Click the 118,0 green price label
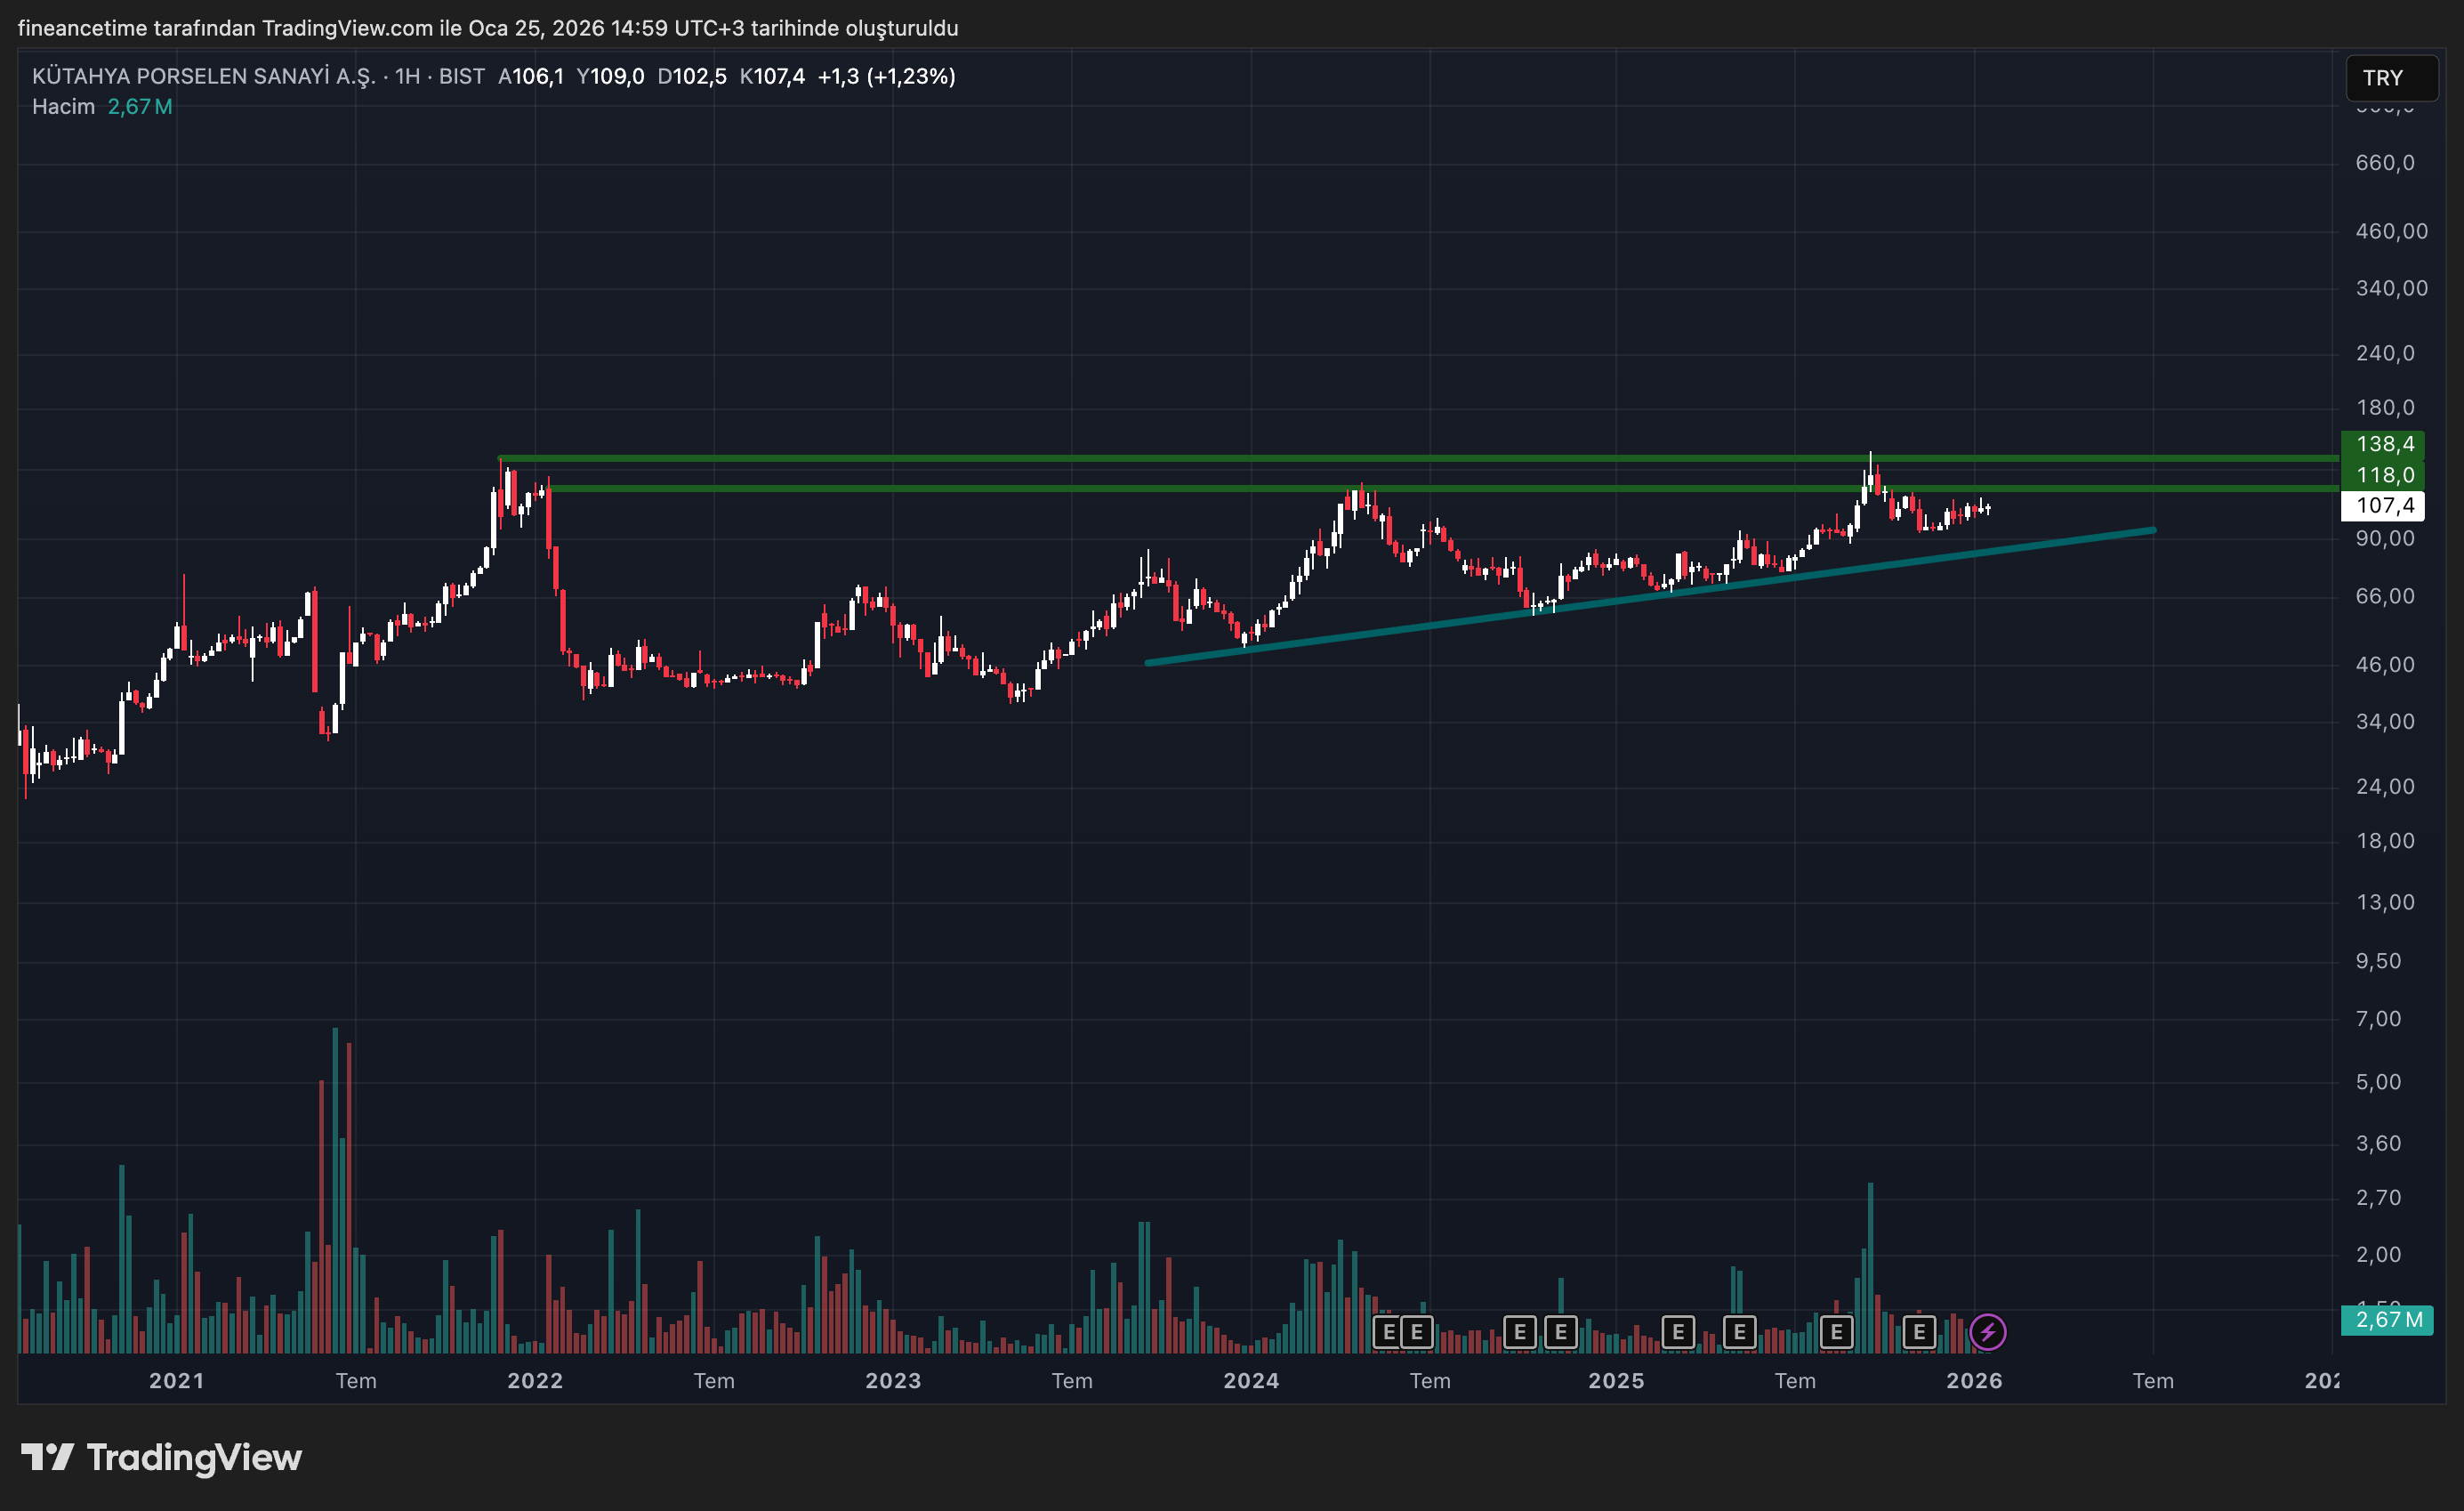The height and width of the screenshot is (1511, 2464). click(2384, 475)
